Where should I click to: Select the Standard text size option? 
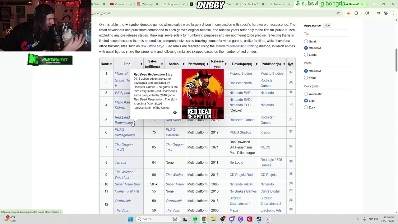(x=306, y=48)
